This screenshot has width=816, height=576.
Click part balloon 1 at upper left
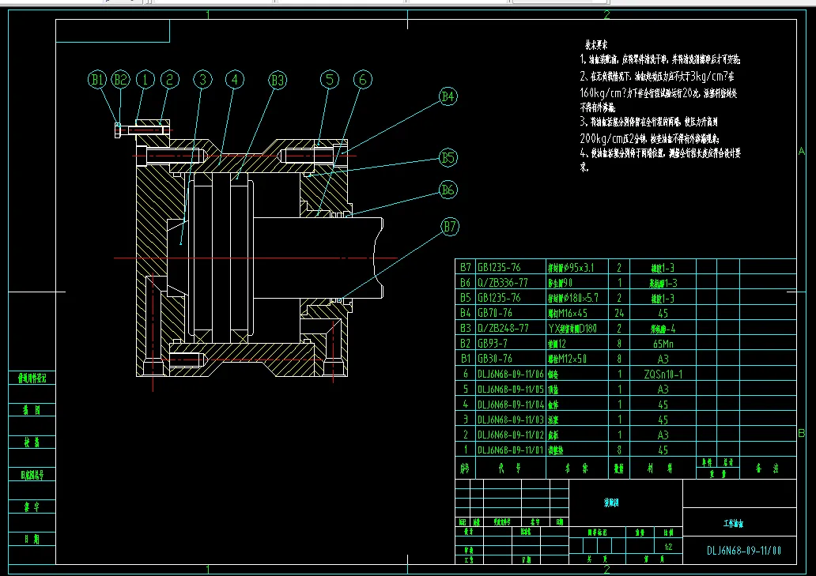click(x=144, y=79)
